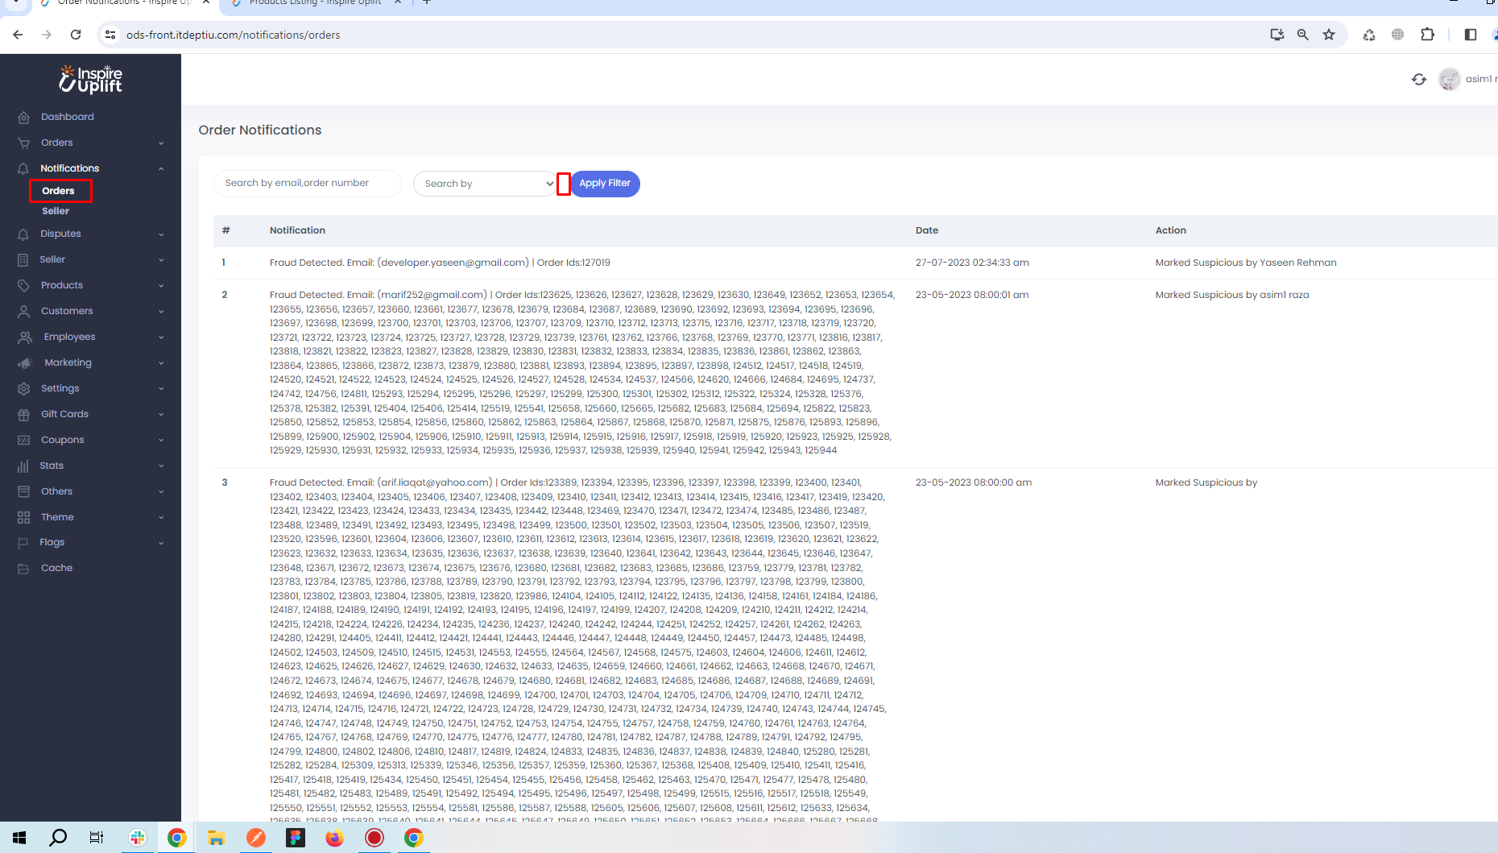Collapse the Notifications menu
This screenshot has width=1498, height=853.
[x=69, y=168]
